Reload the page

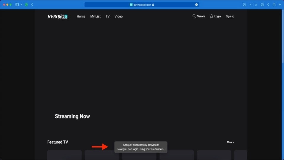(x=268, y=4)
